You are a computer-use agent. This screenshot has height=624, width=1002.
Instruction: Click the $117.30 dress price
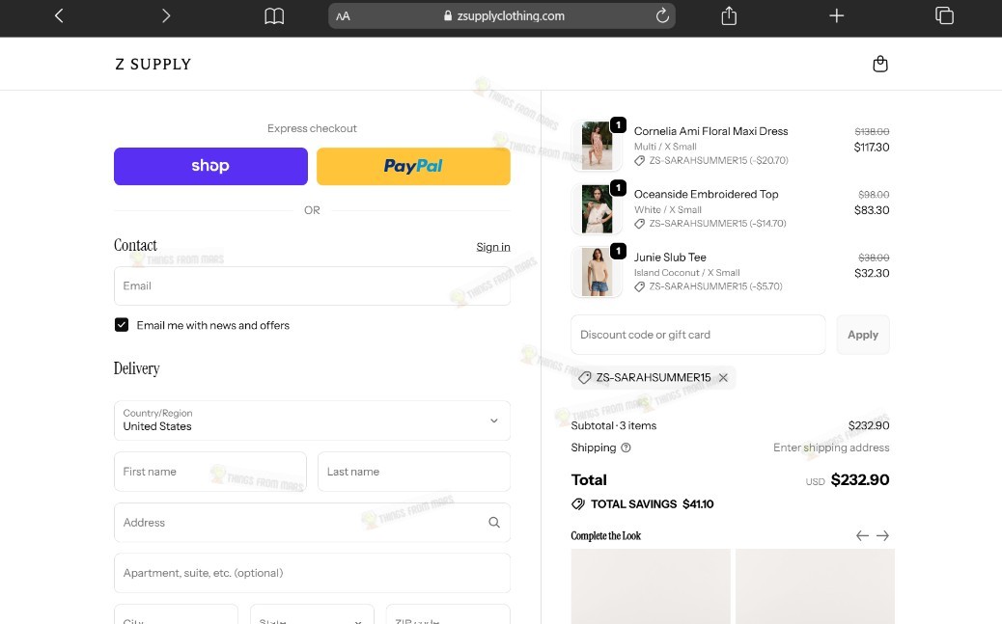(872, 147)
